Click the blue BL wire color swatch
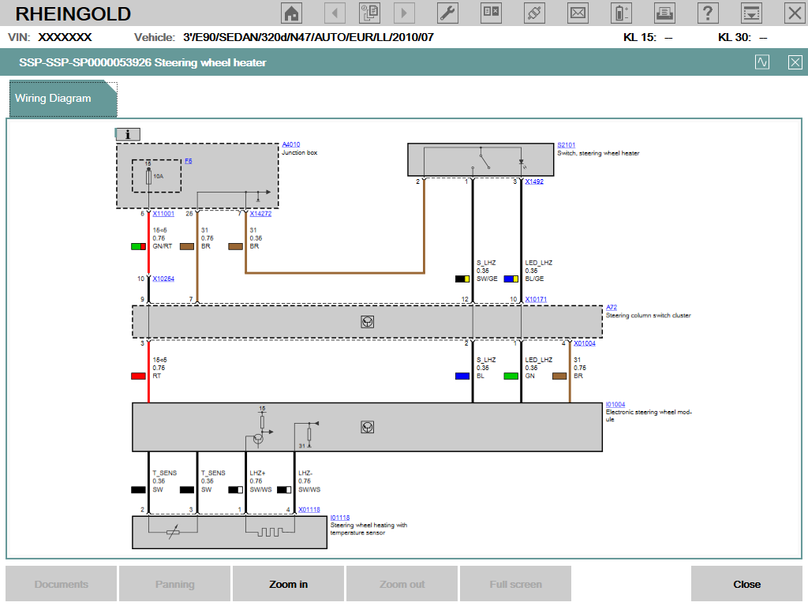 pos(462,376)
